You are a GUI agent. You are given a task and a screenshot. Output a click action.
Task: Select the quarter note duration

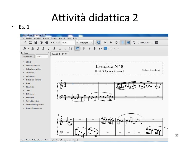pyautogui.click(x=49, y=49)
